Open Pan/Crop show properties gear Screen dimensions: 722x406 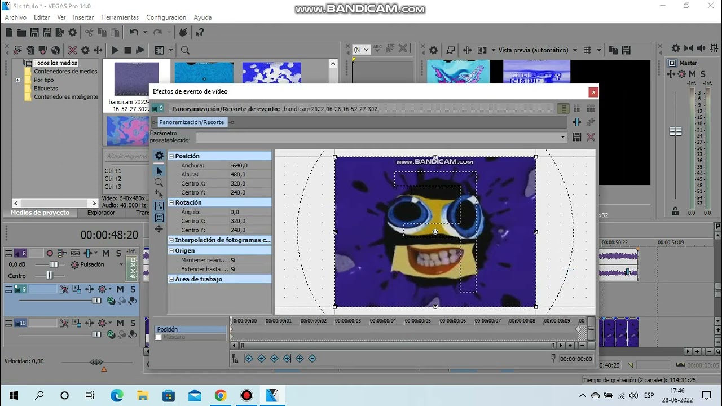[159, 156]
